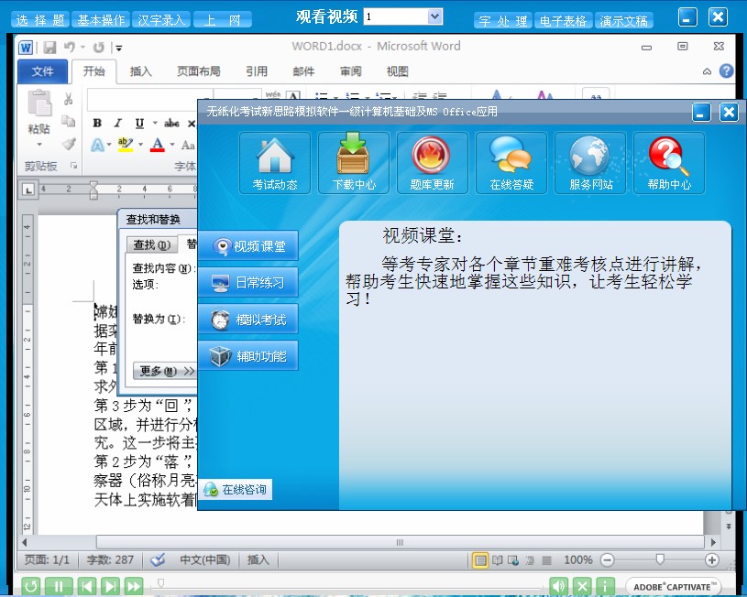747x597 pixels.
Task: Click the 演示文稿 top menu button
Action: [624, 21]
